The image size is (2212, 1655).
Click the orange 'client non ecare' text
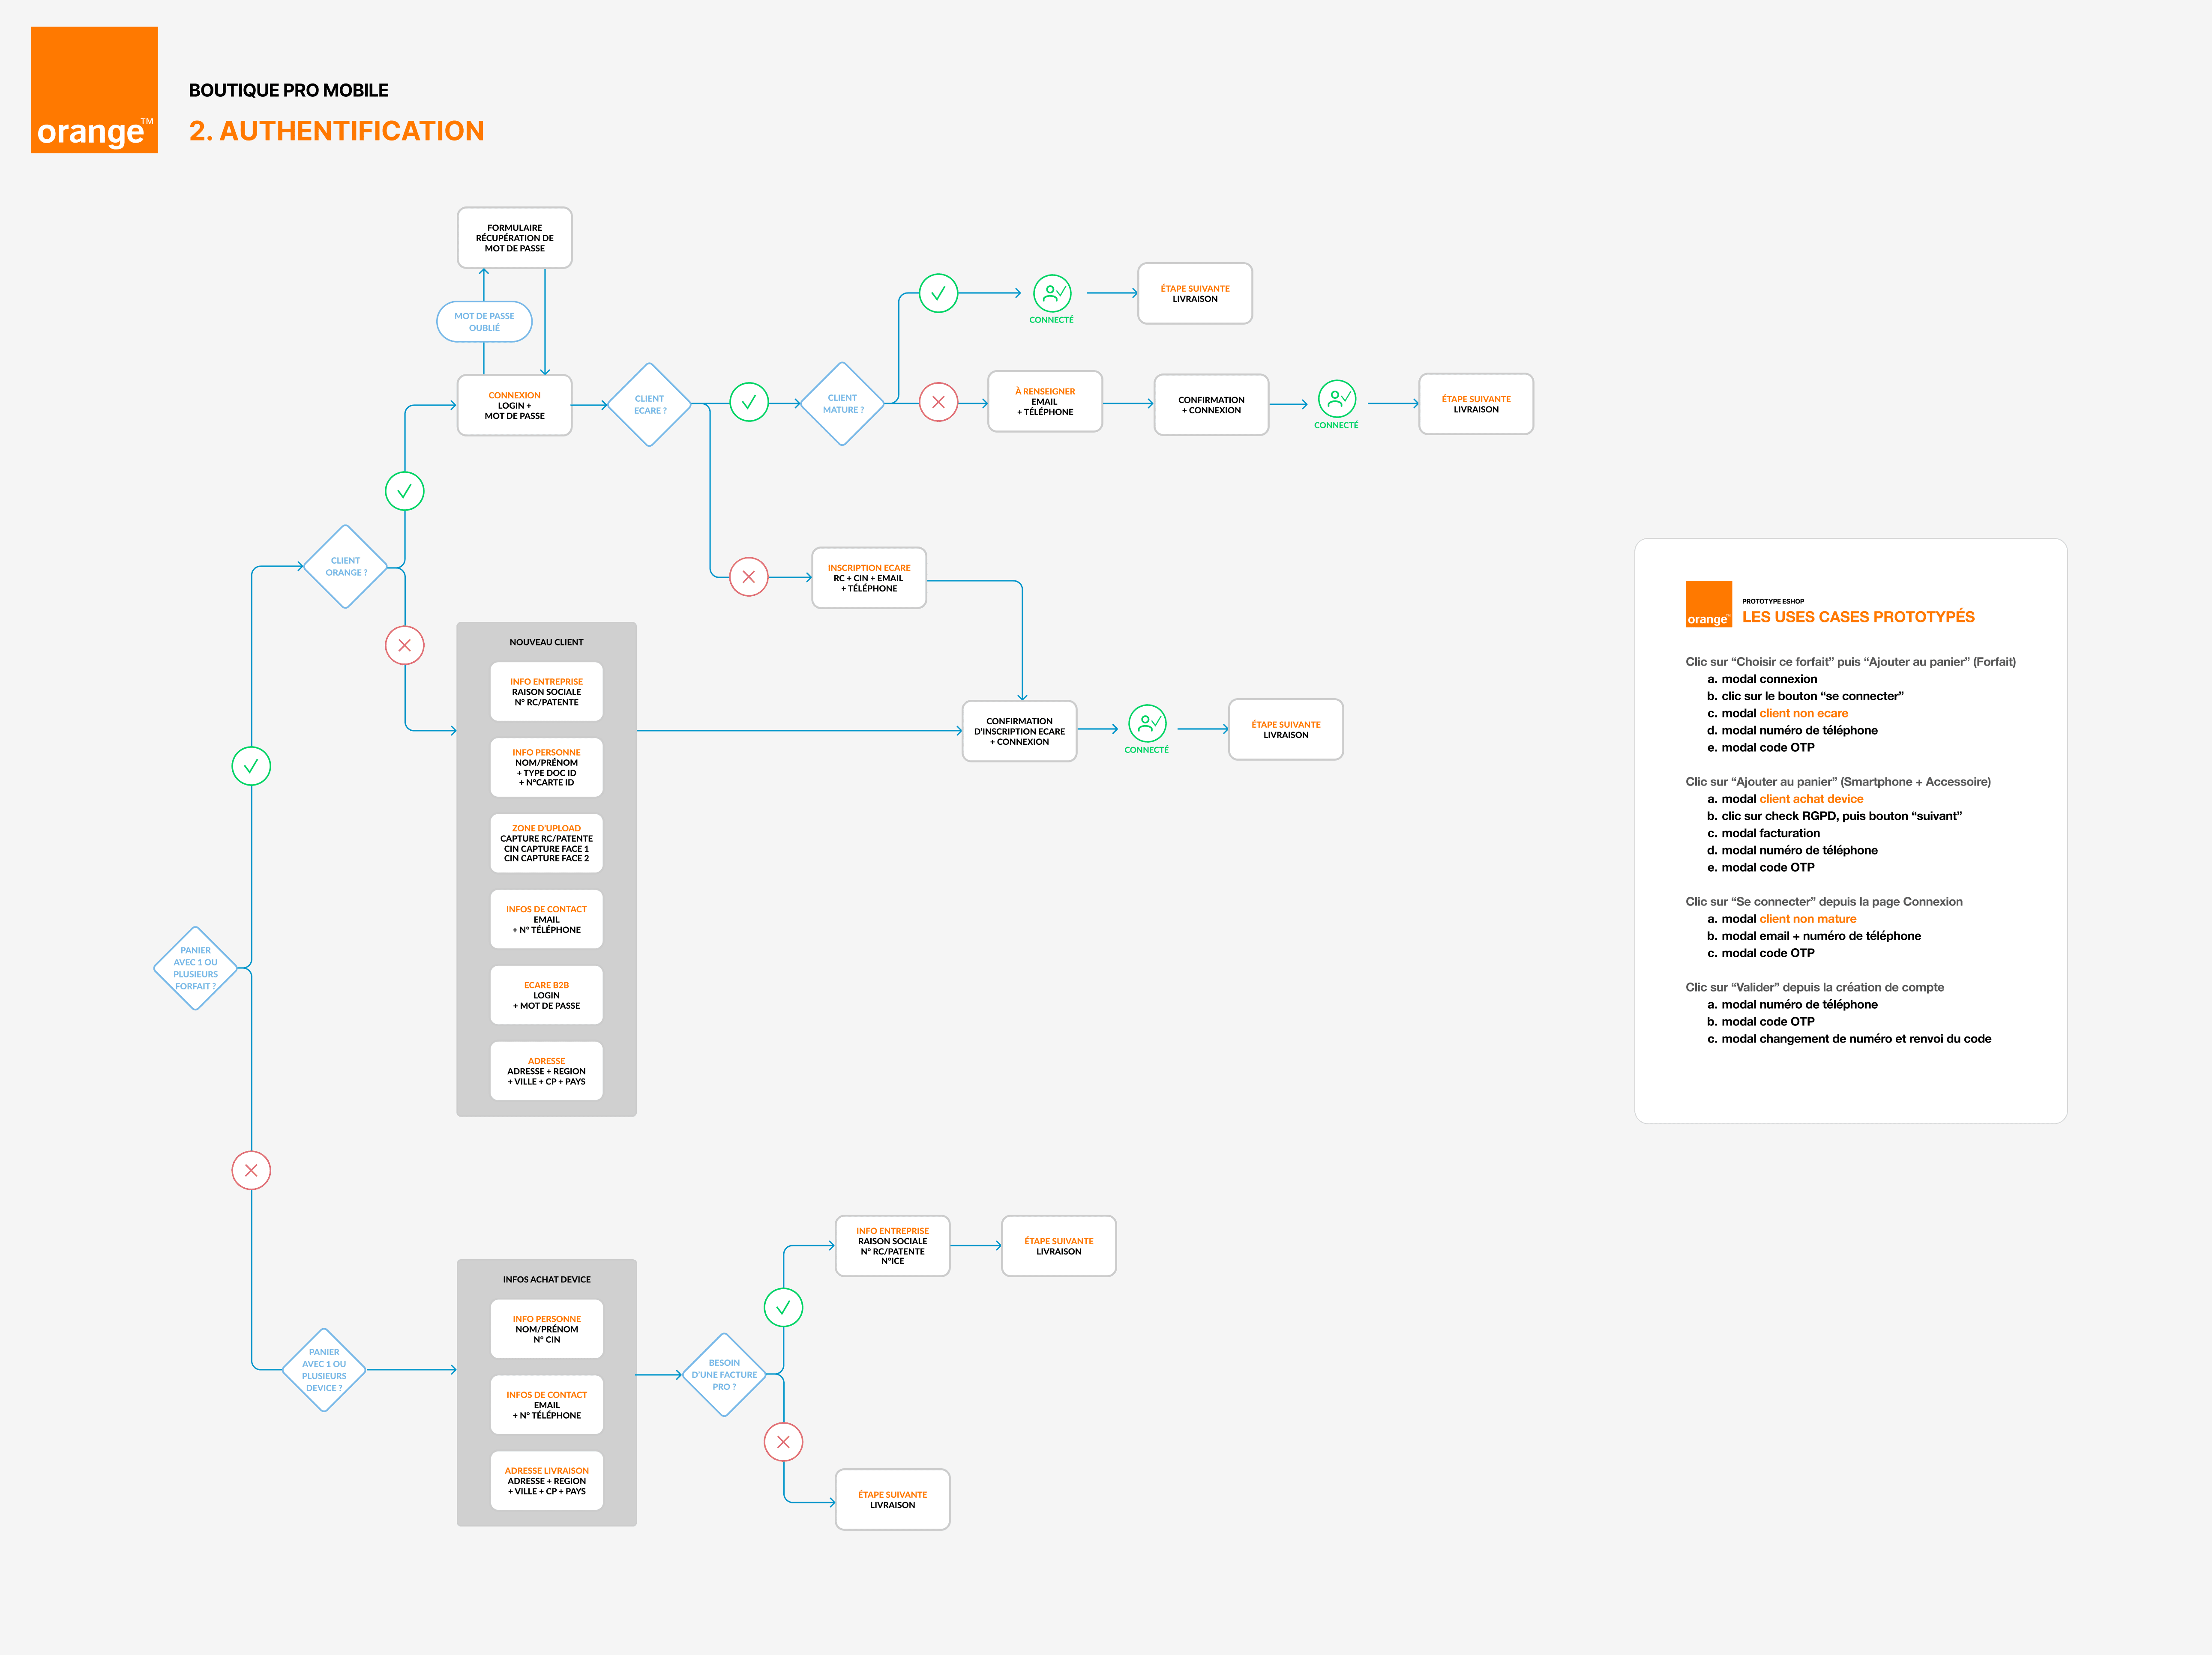click(1804, 714)
